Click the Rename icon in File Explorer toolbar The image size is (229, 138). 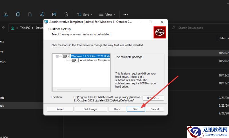click(42, 14)
